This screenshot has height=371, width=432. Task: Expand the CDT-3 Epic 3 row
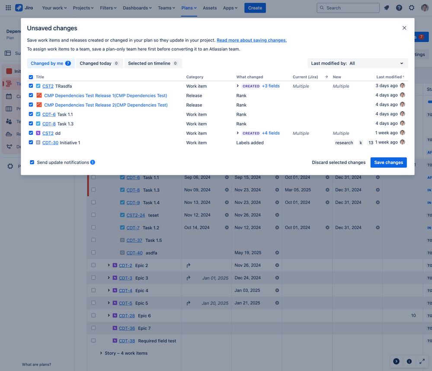pos(109,278)
